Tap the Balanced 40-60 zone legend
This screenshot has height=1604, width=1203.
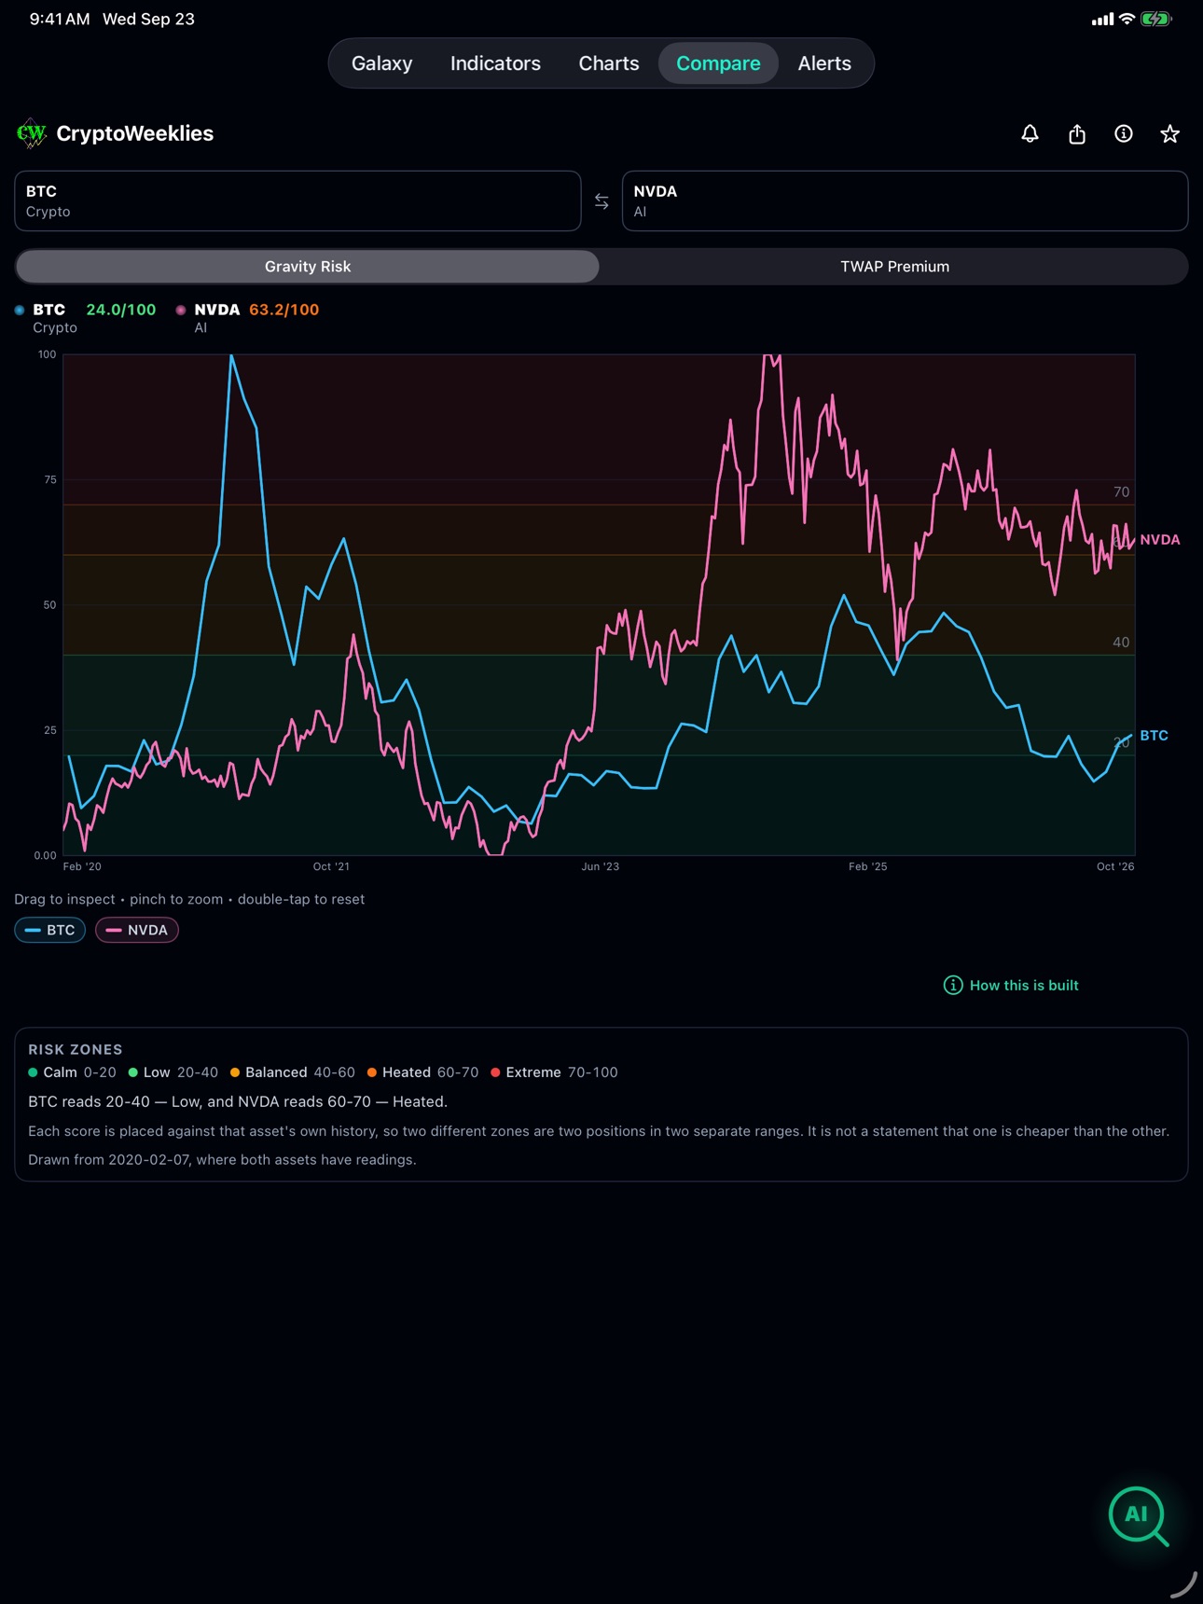292,1073
